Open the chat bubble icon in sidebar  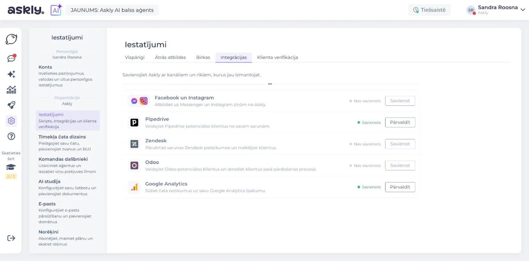[11, 39]
